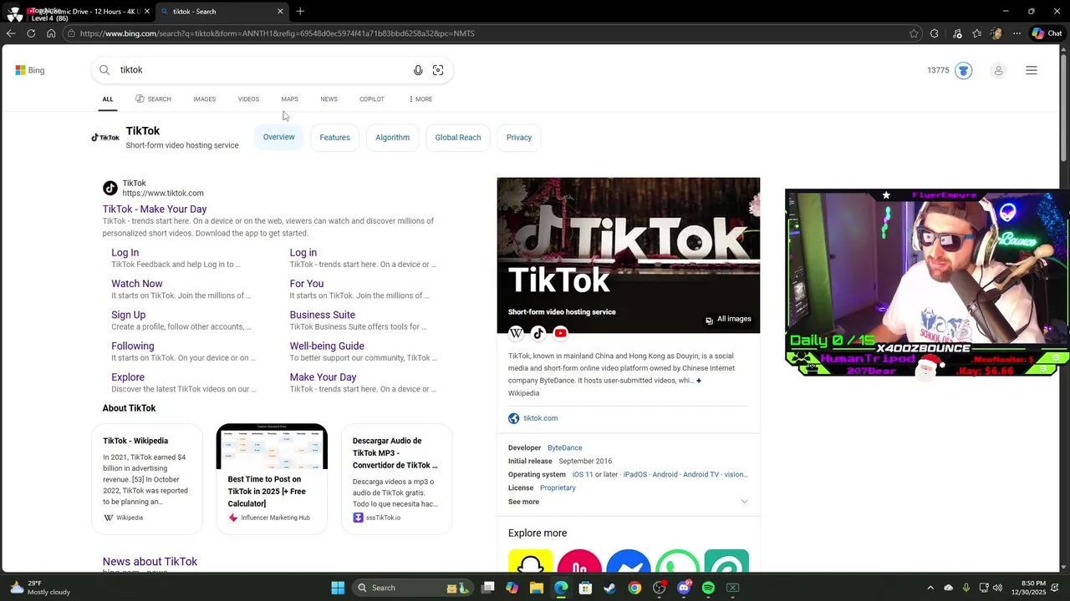Open Copilot Chat button

tap(1047, 33)
